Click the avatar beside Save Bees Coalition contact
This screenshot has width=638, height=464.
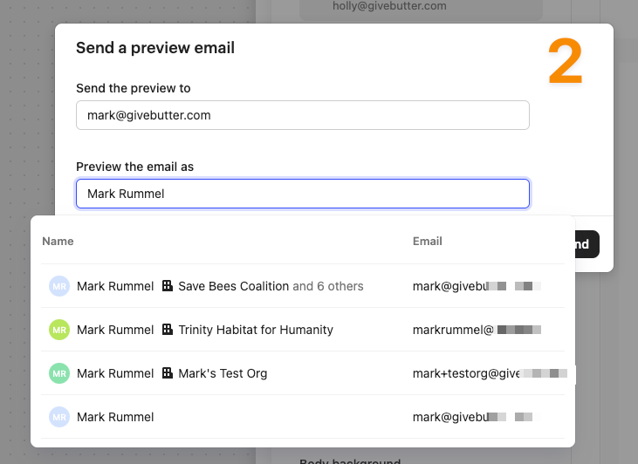coord(58,286)
